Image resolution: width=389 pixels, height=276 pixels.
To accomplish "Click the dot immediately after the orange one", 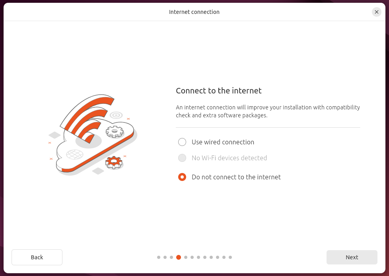I will (186, 257).
